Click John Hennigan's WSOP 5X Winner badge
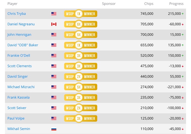This screenshot has width=191, height=134. pos(81,35)
